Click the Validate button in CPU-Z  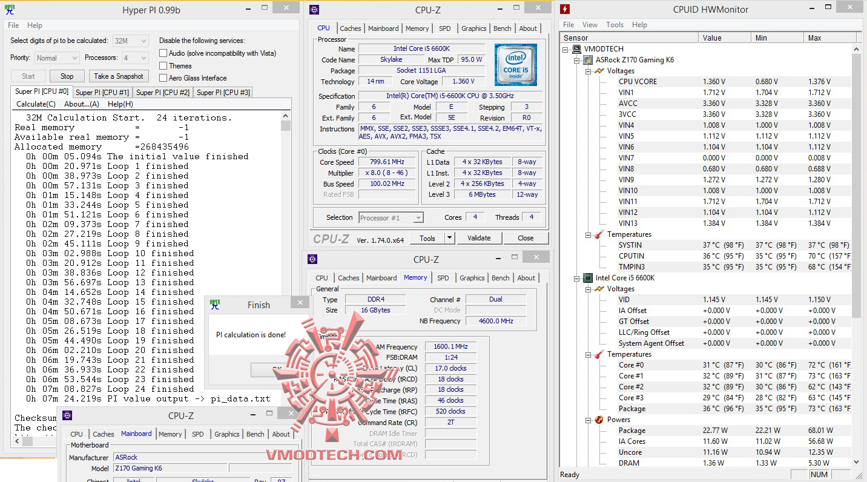pyautogui.click(x=479, y=238)
